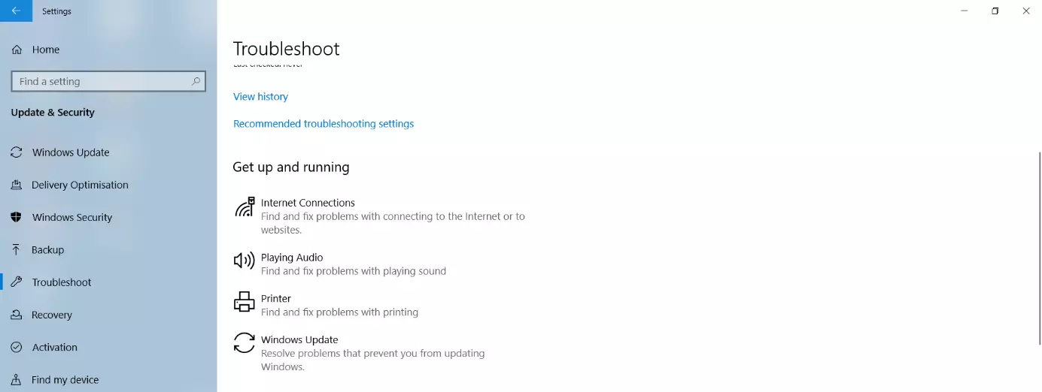
Task: Click the Home icon in sidebar
Action: coord(17,50)
